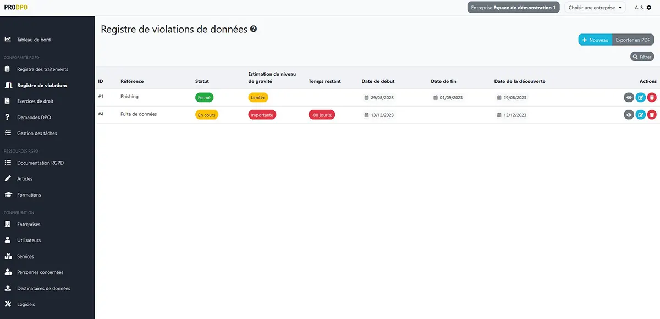
Task: Click the Gestion des tâches list icon
Action: tap(8, 133)
